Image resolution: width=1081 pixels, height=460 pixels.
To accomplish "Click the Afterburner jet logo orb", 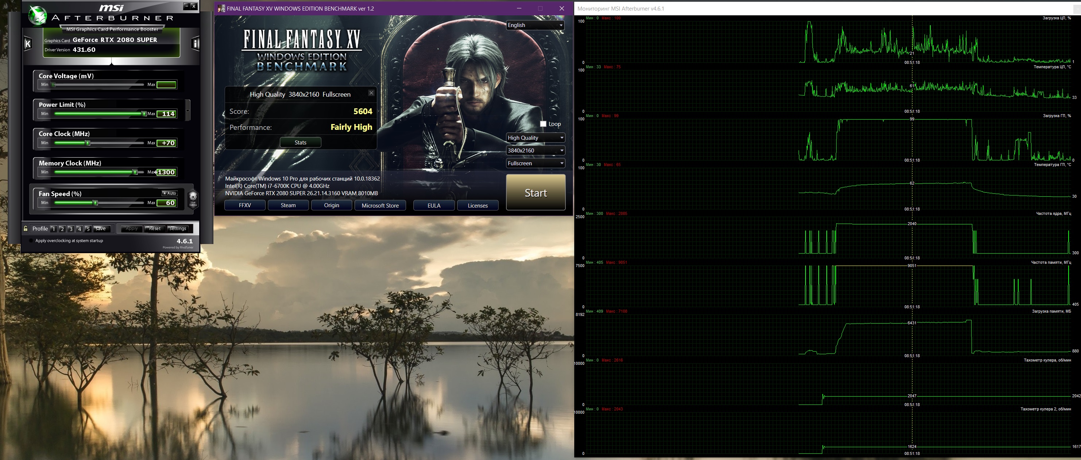I will click(37, 16).
